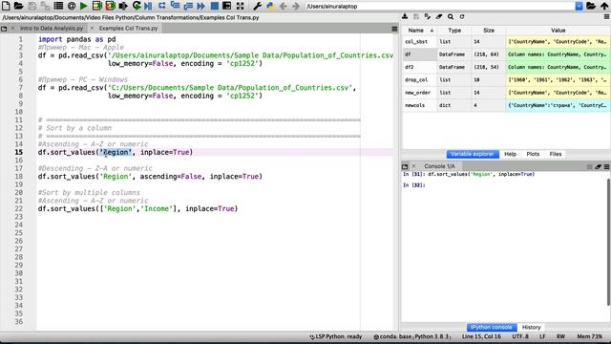
Task: Start debugging the file
Action: (x=148, y=6)
